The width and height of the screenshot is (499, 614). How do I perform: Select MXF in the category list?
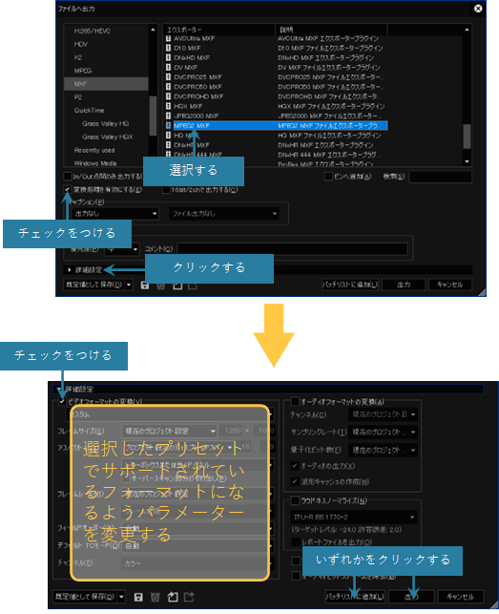click(x=106, y=84)
